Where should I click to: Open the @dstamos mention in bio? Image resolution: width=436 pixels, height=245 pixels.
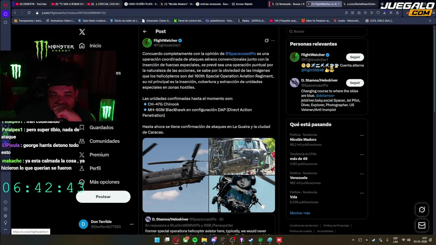[x=325, y=96]
